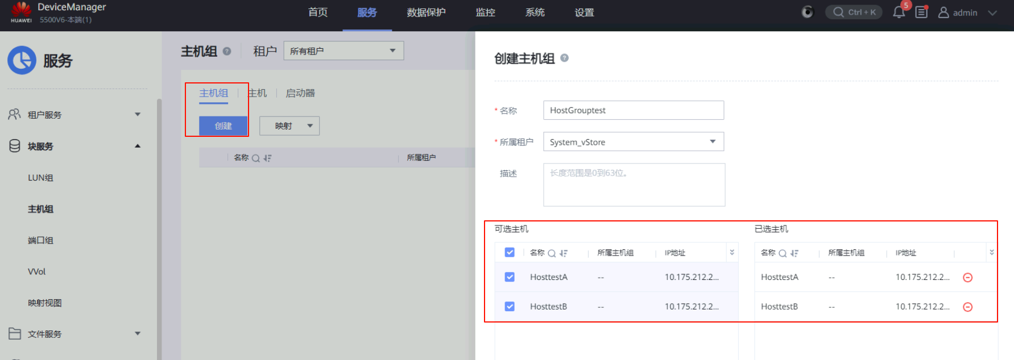Uncheck the HosttestB host checkbox
This screenshot has width=1014, height=360.
(510, 307)
